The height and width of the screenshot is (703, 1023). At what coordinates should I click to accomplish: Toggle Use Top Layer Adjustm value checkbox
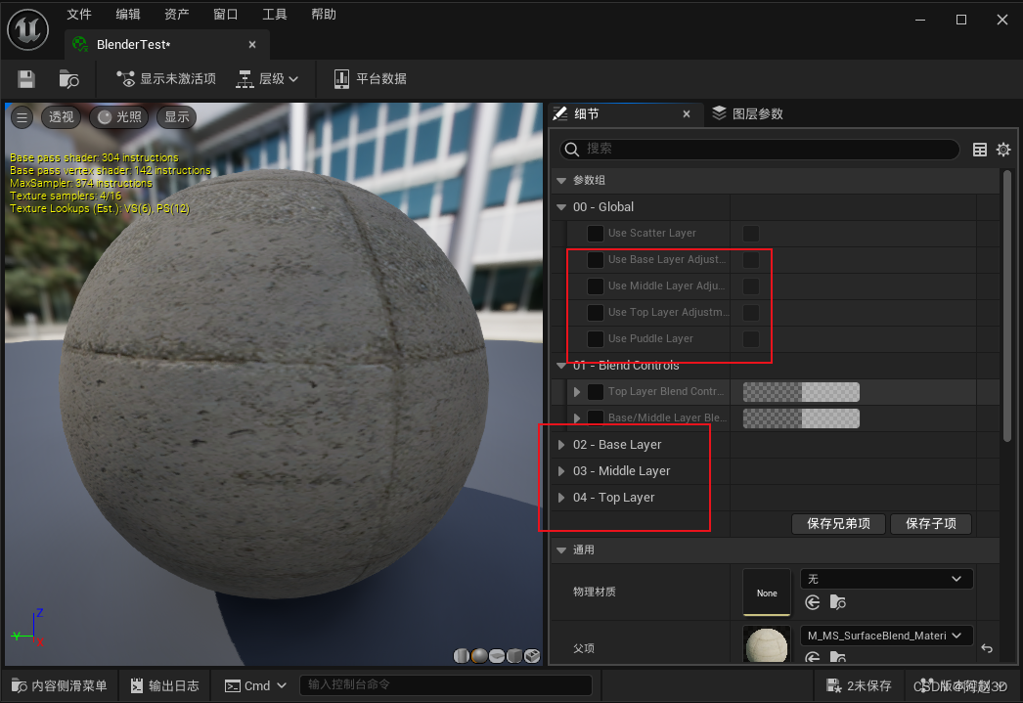click(x=751, y=312)
